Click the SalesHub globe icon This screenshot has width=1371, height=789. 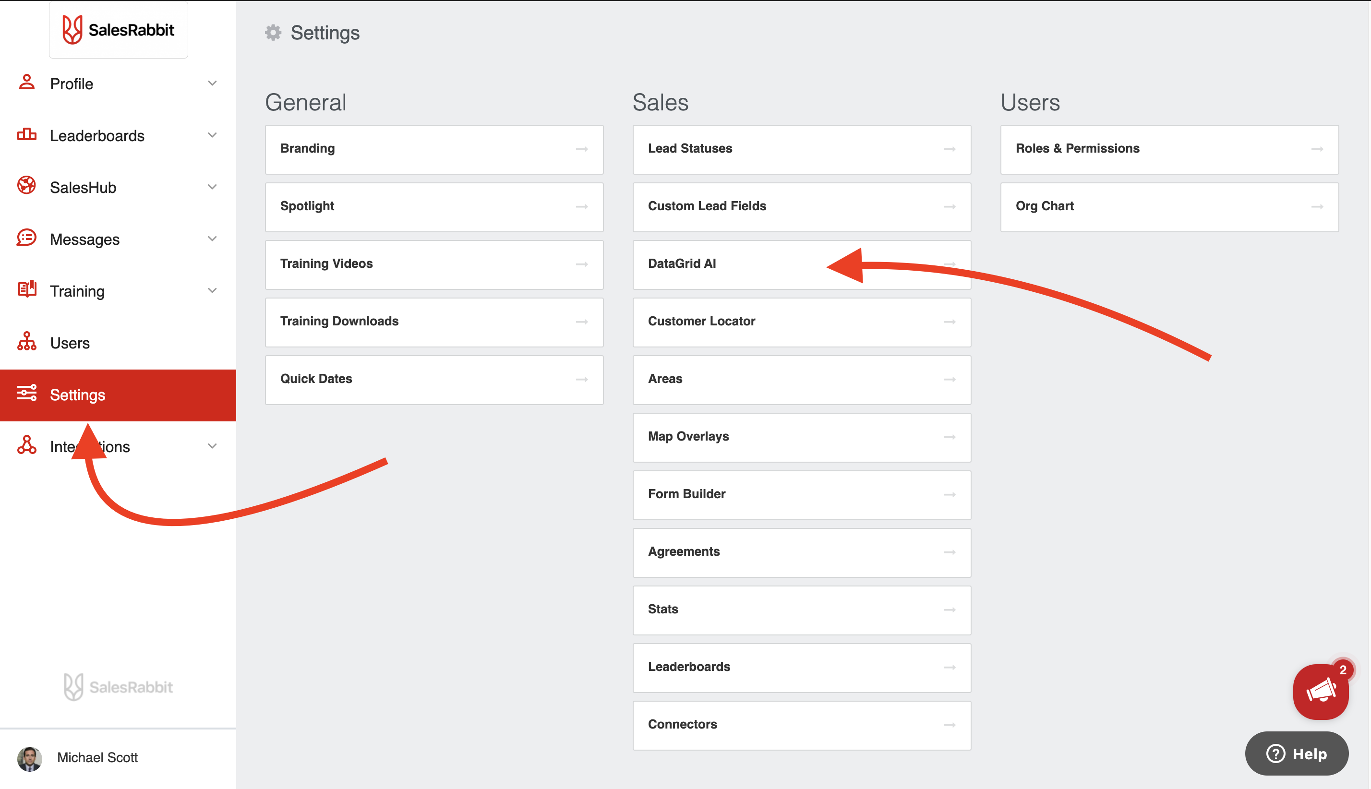click(x=26, y=186)
